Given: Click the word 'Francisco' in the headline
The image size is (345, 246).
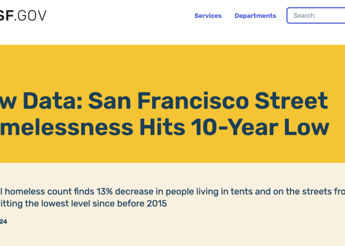Looking at the screenshot, I should pos(193,101).
